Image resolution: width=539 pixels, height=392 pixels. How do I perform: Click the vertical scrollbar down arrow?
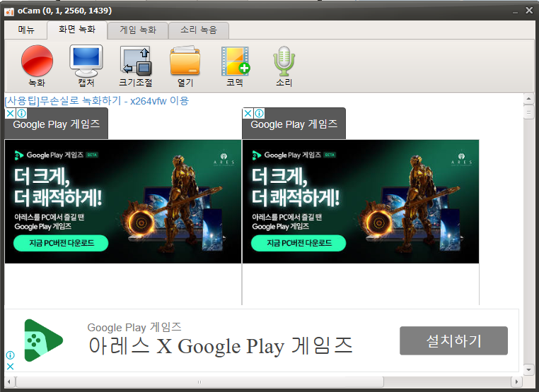coord(528,369)
